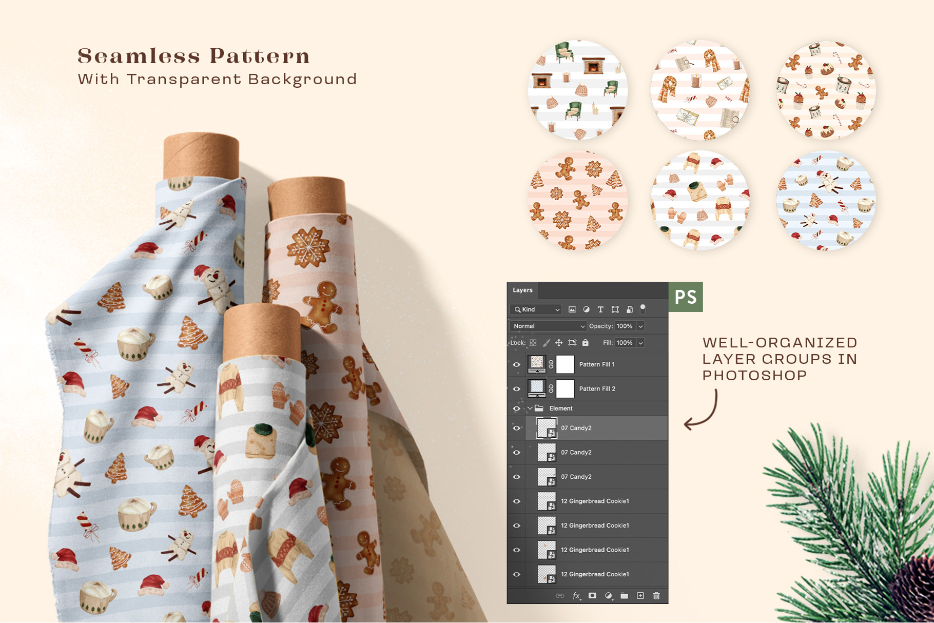Add a layer mask
This screenshot has width=934, height=623.
pos(592,596)
